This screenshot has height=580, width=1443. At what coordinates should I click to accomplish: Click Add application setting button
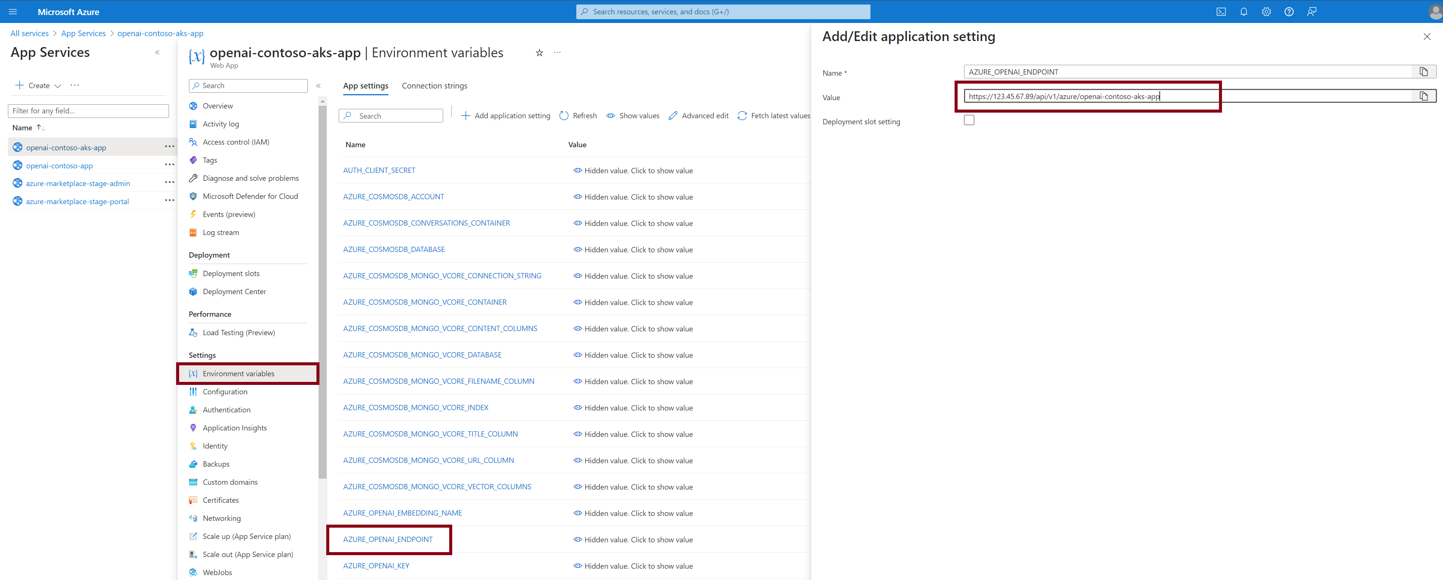click(x=505, y=116)
